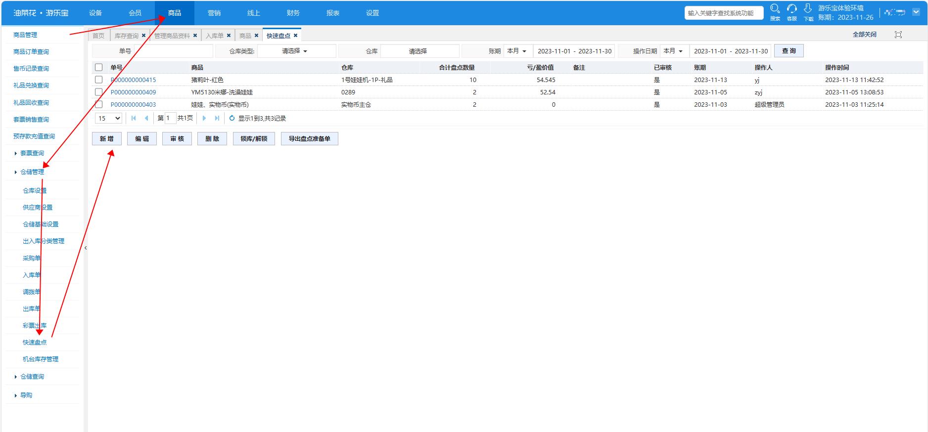Open the 会员 top menu
This screenshot has width=928, height=432.
(135, 13)
